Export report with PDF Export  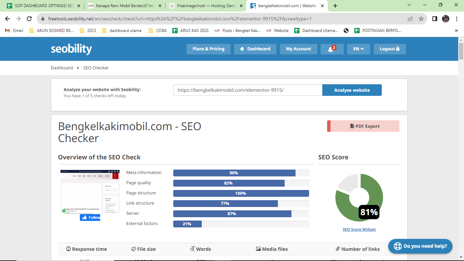click(x=363, y=126)
